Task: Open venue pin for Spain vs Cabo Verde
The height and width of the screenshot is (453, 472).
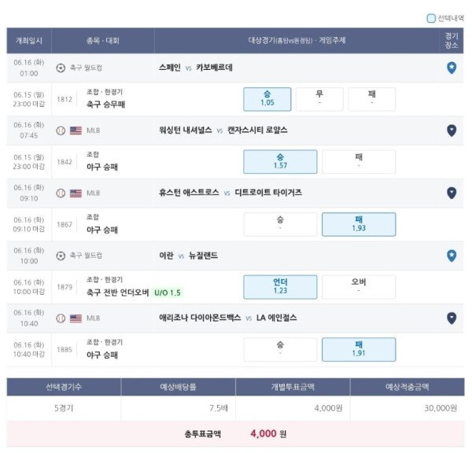Action: [x=452, y=68]
